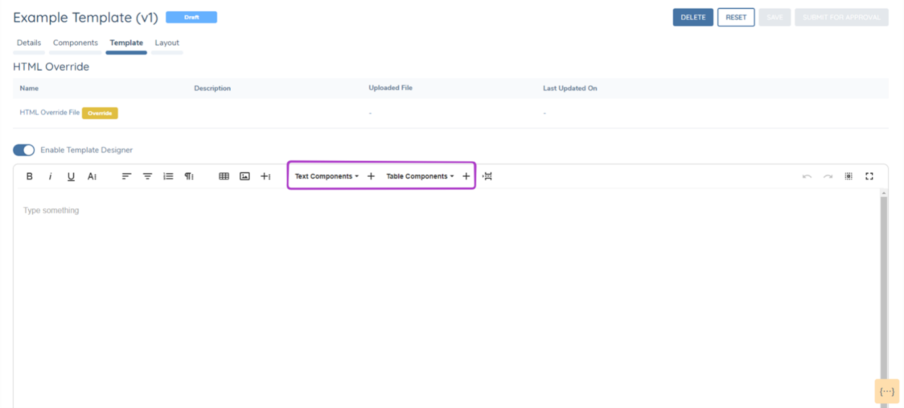
Task: Insert an image into the editor
Action: point(245,176)
